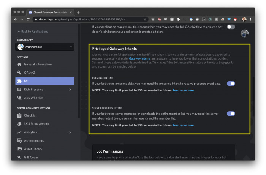Bookmark the page with star icon
The image size is (266, 175).
pyautogui.click(x=145, y=19)
